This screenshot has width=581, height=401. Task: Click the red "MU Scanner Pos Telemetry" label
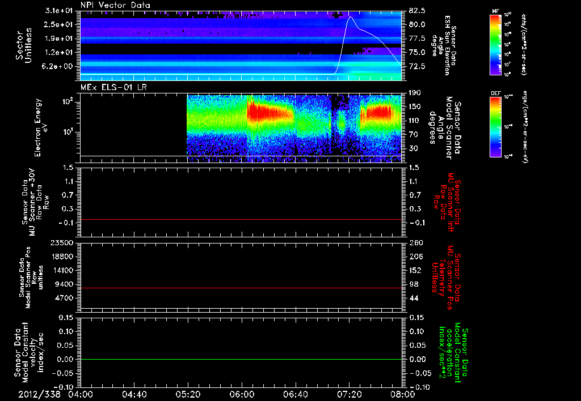tap(447, 278)
